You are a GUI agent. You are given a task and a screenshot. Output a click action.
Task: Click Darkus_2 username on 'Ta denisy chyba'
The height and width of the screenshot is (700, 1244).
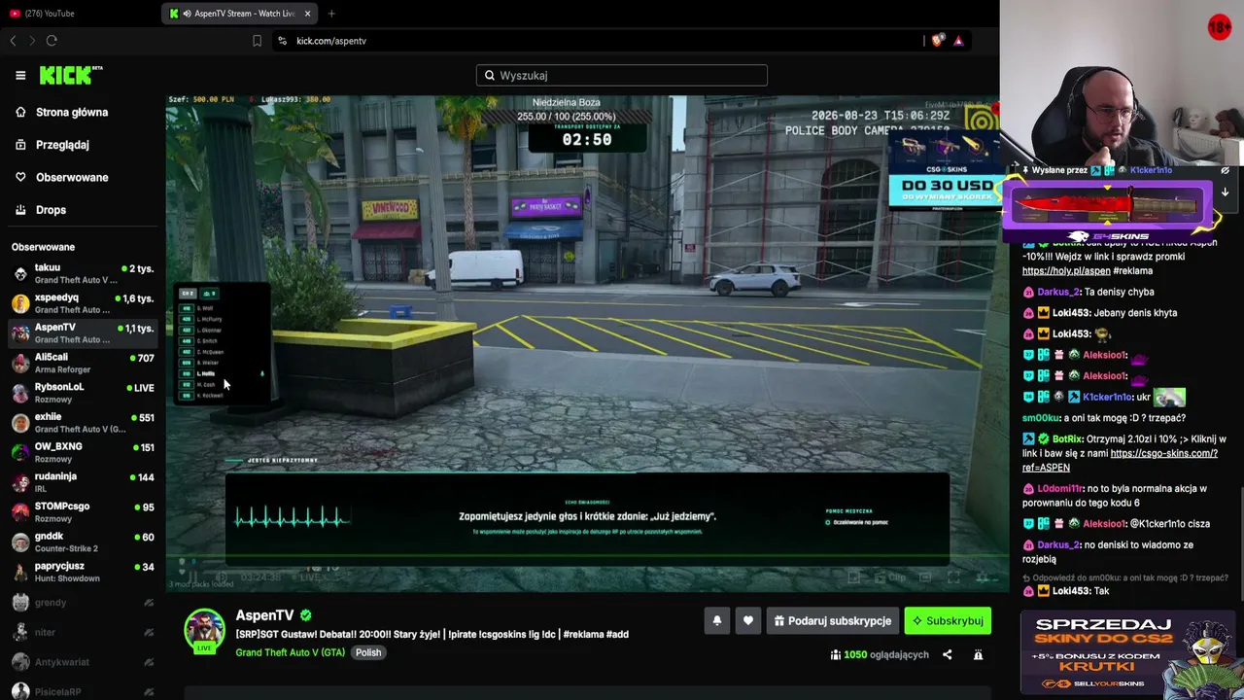point(1058,292)
